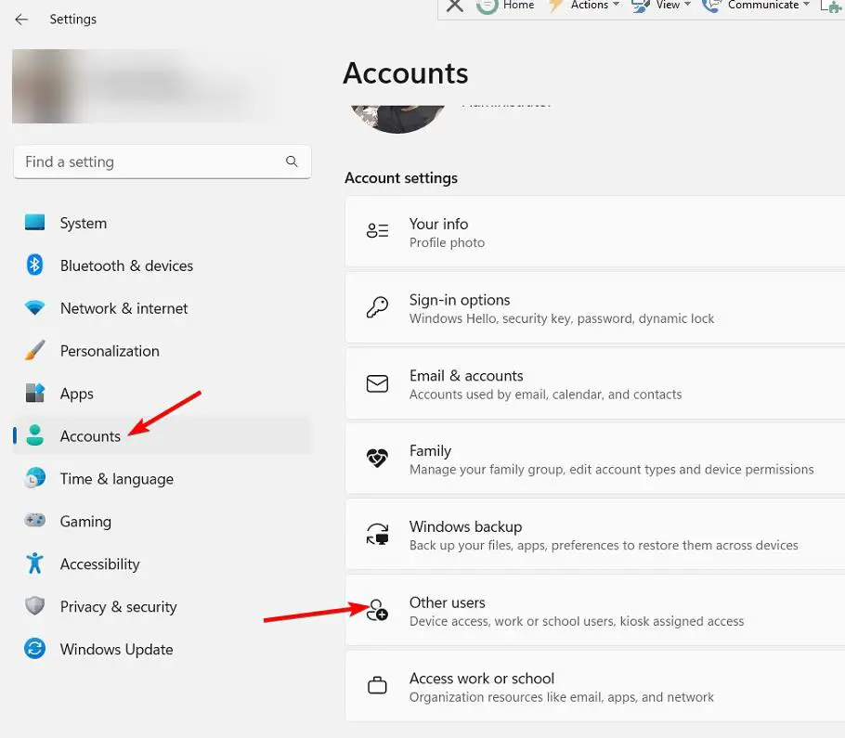Image resolution: width=845 pixels, height=738 pixels.
Task: Click the account profile picture
Action: pos(397,119)
